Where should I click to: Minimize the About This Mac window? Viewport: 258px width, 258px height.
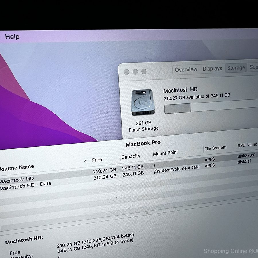point(135,72)
